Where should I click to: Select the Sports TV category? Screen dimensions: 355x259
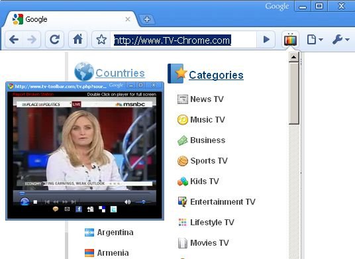209,161
